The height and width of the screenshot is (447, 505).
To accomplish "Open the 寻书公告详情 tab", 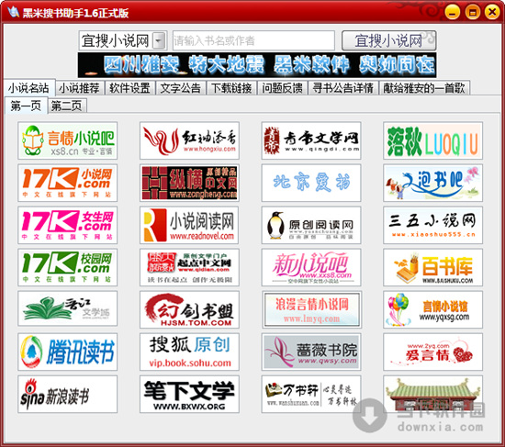I will click(343, 88).
